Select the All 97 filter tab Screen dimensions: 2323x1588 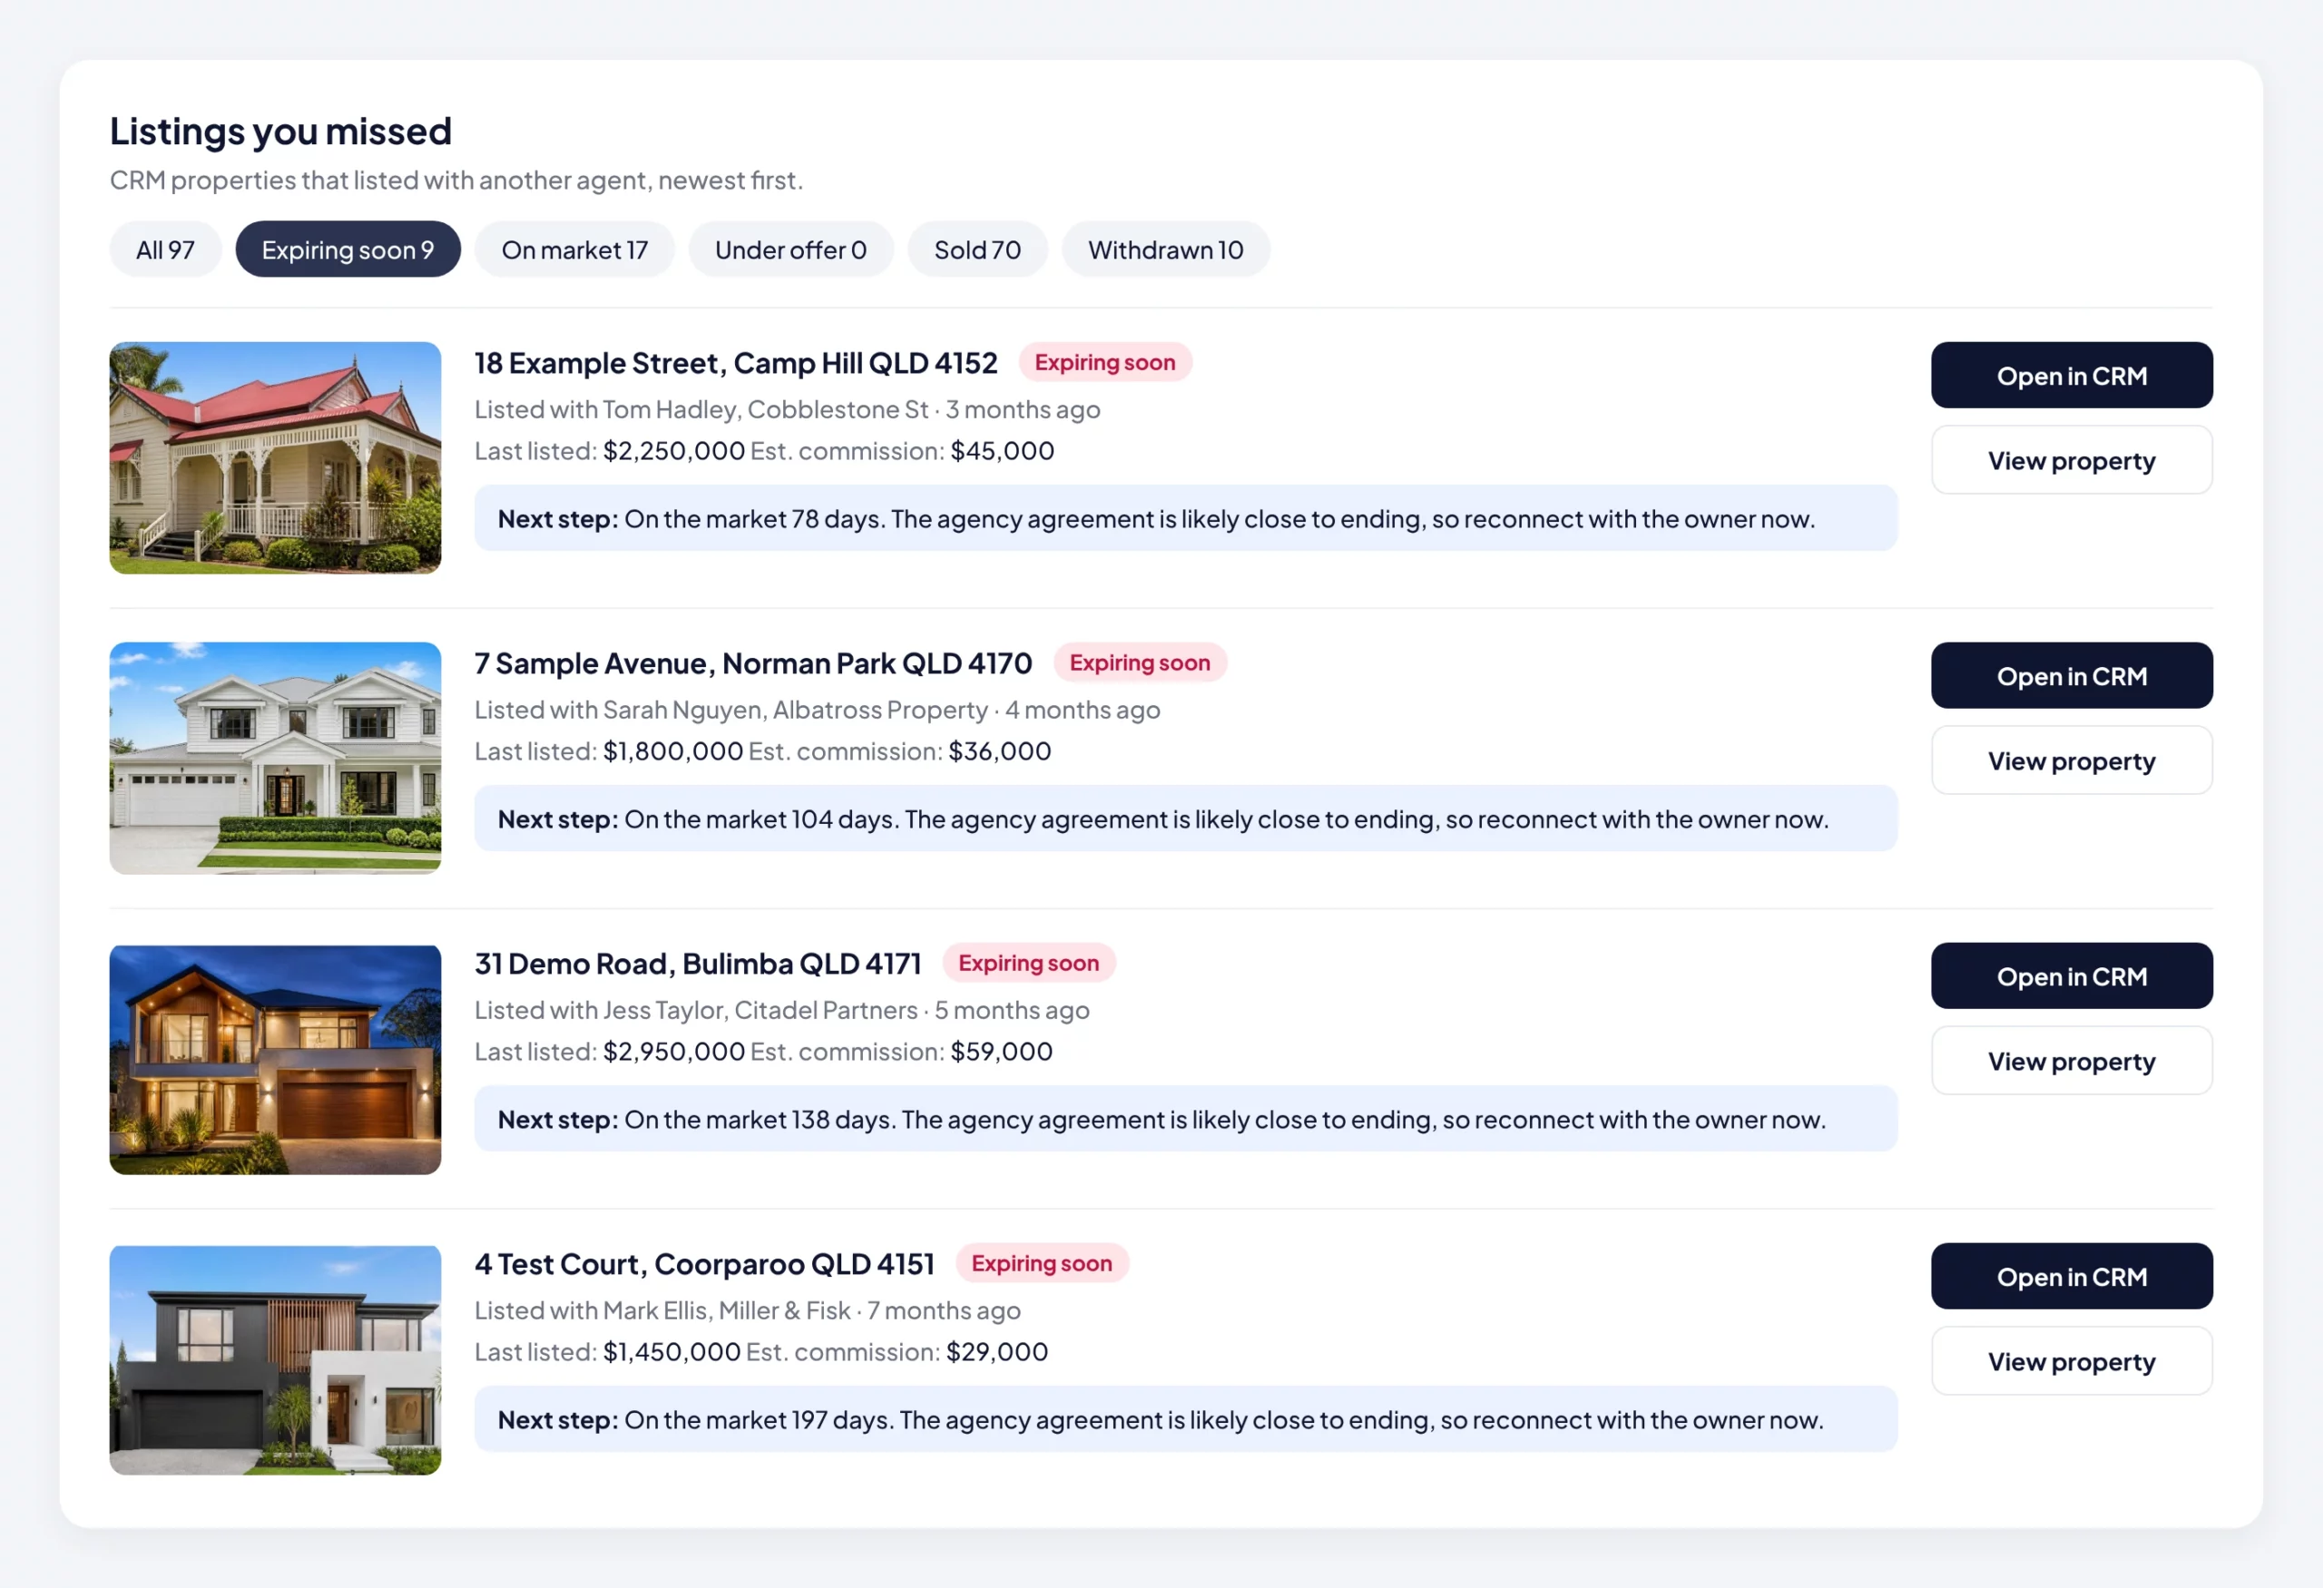(x=165, y=250)
